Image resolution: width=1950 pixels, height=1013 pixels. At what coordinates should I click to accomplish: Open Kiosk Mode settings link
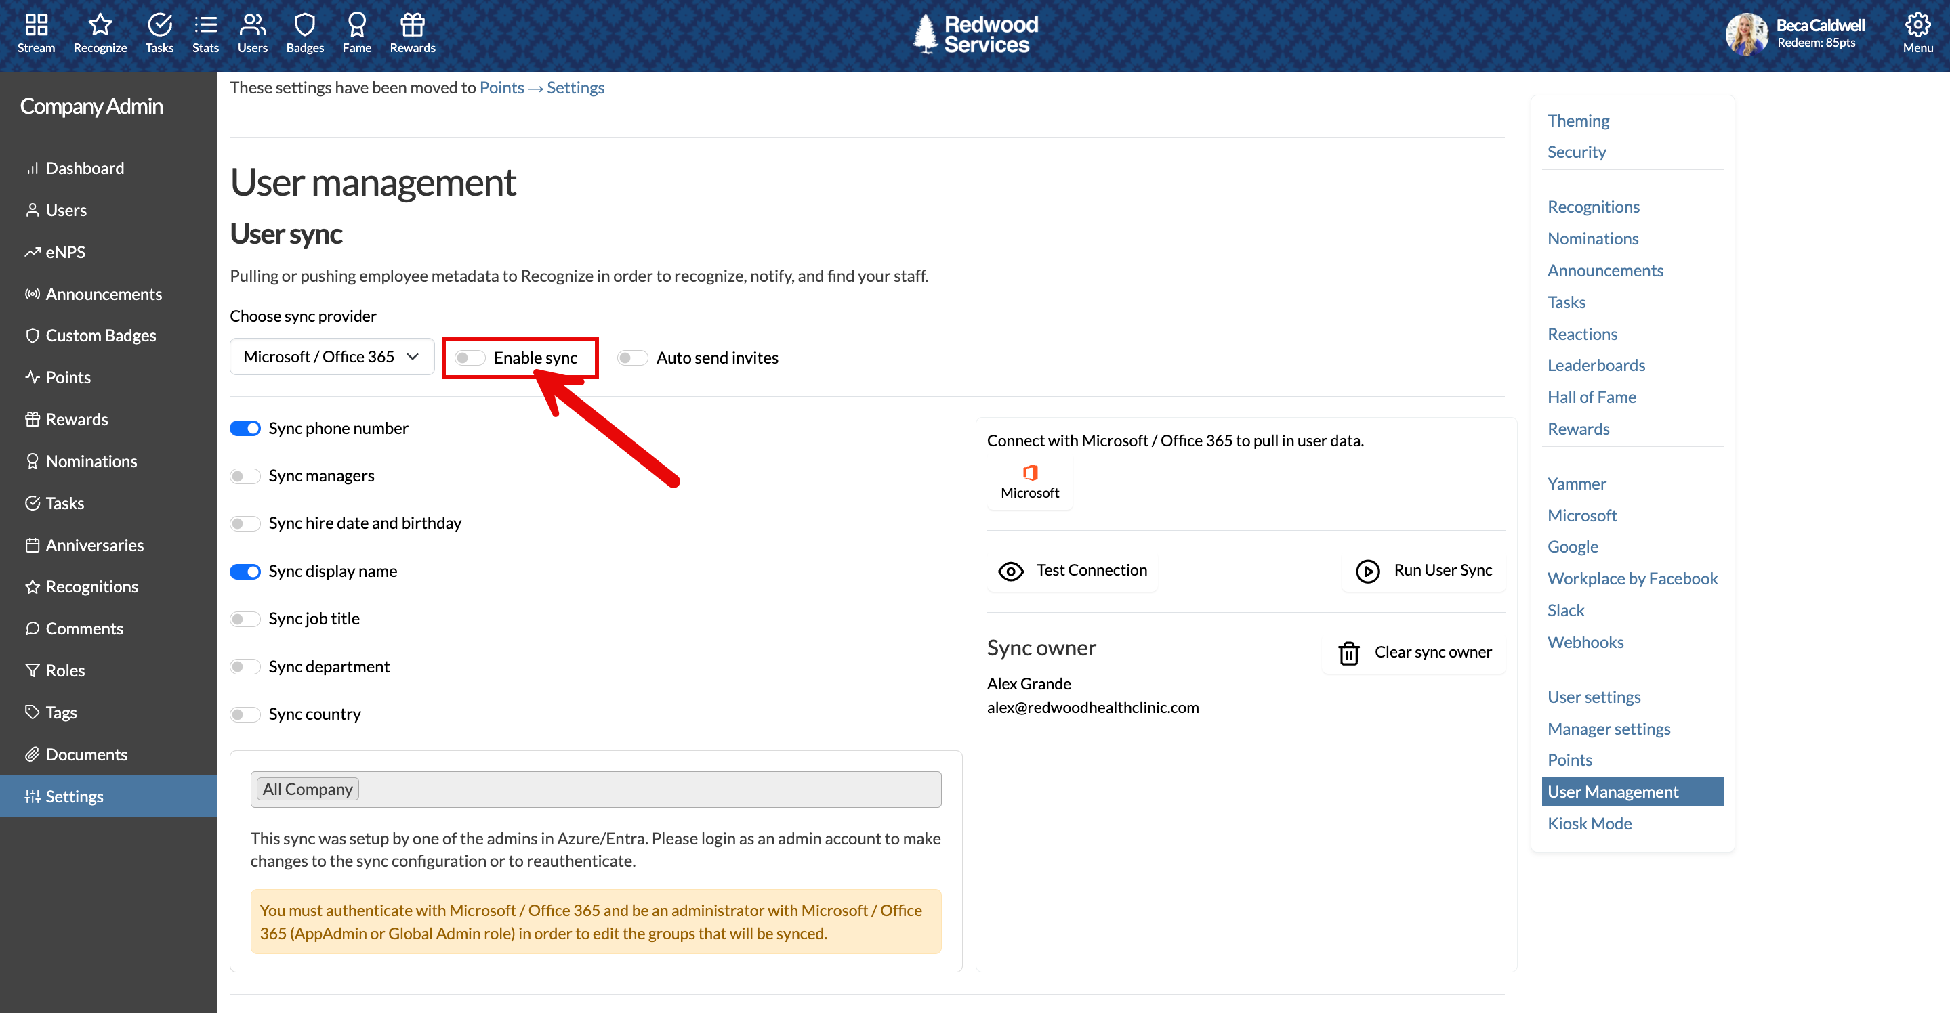1589,823
